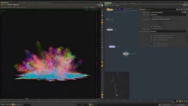Click the info icon in parameter pane header
Image resolution: width=188 pixels, height=106 pixels.
point(184,9)
